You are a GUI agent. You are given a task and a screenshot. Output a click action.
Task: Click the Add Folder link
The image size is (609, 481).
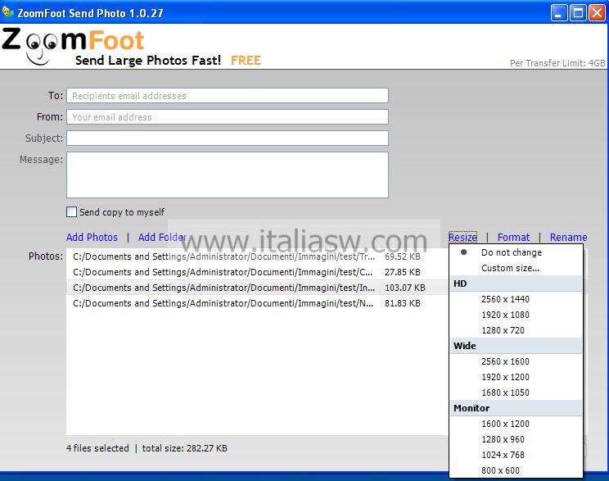click(162, 237)
